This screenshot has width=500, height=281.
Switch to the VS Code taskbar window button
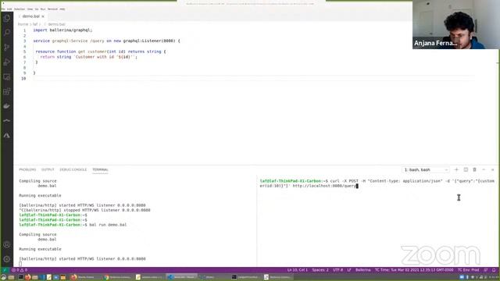(182, 277)
